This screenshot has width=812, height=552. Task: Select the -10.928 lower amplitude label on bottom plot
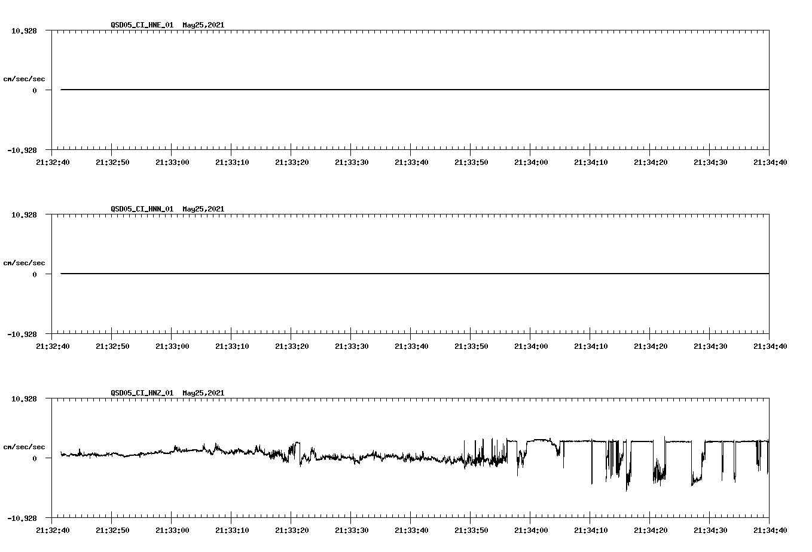coord(23,519)
